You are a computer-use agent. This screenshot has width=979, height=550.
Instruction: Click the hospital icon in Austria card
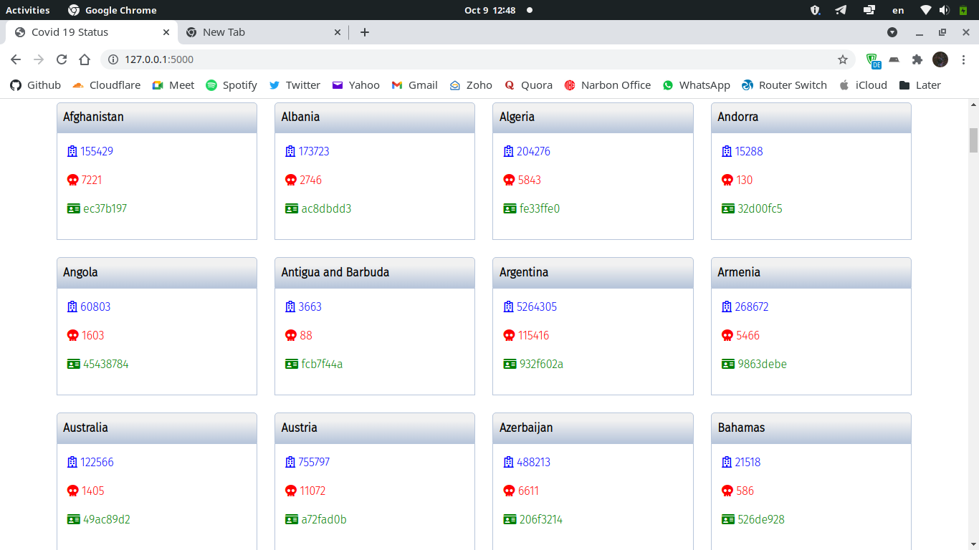tap(290, 462)
